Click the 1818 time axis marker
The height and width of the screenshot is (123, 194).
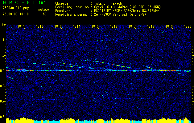point(151,26)
